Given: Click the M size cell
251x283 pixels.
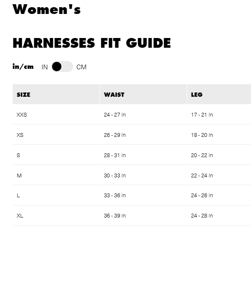Looking at the screenshot, I should click(x=56, y=175).
